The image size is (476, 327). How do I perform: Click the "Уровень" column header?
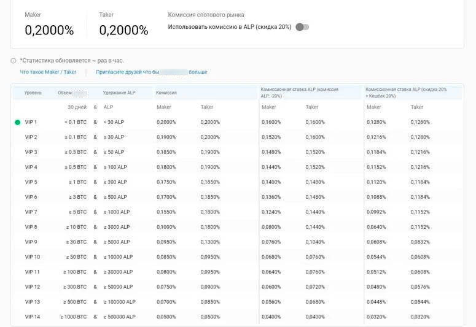(x=33, y=93)
